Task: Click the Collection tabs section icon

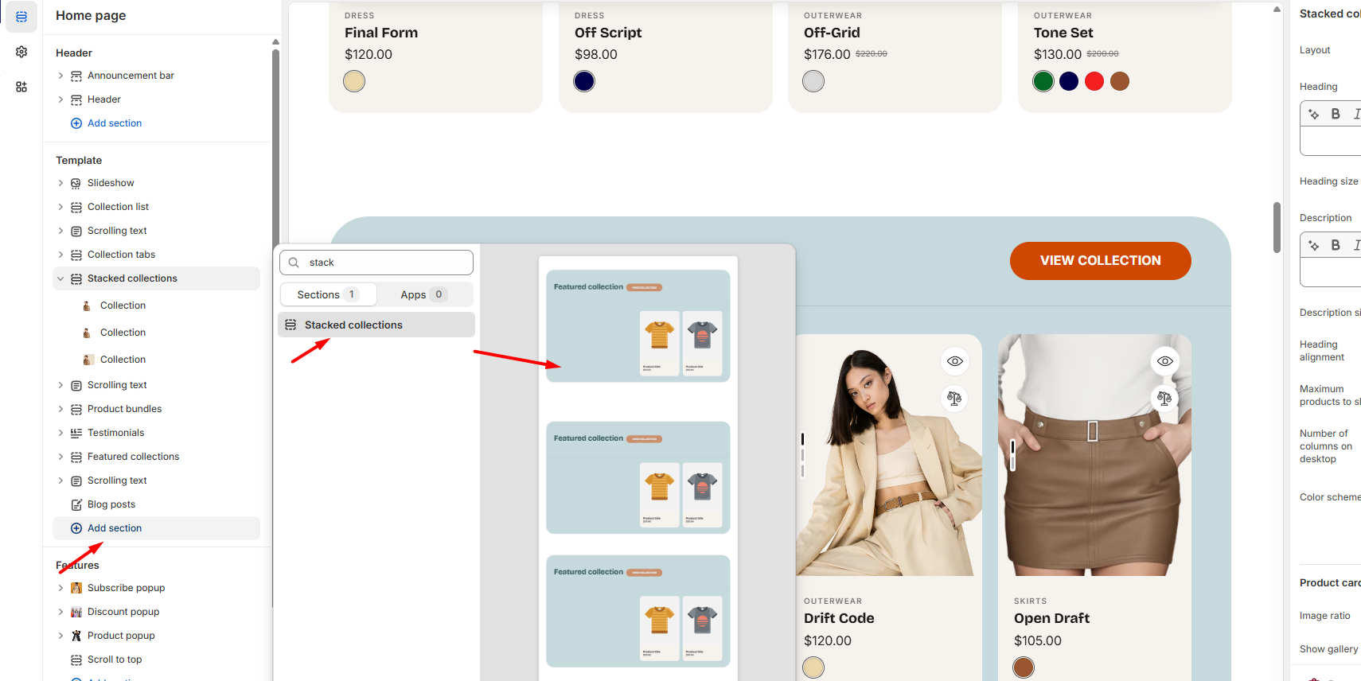Action: (x=76, y=255)
